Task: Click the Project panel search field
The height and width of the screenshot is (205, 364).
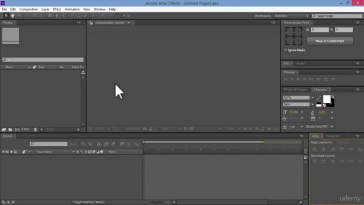Action: click(x=43, y=60)
